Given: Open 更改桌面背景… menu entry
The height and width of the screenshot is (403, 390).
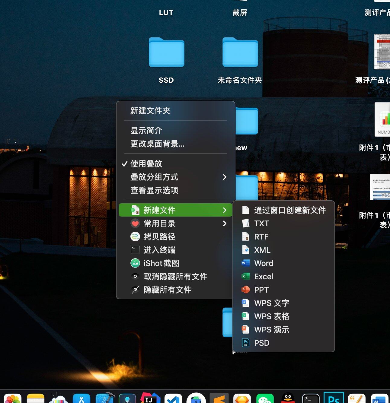Looking at the screenshot, I should pos(175,144).
